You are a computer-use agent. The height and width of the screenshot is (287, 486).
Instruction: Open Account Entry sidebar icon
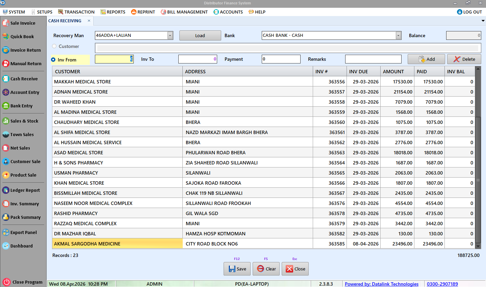[x=6, y=92]
